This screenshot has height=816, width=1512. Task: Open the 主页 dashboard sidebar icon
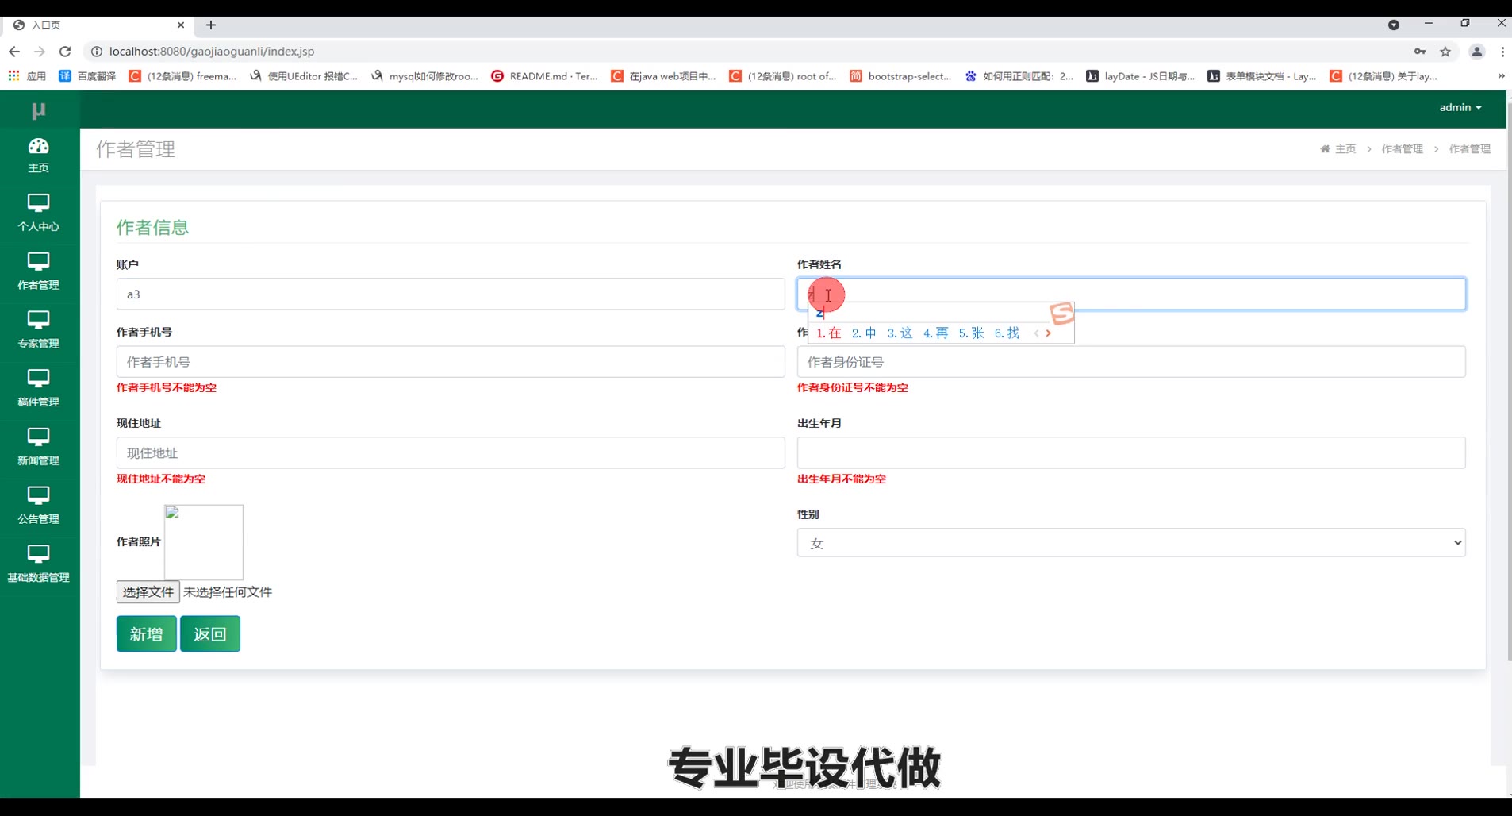pos(39,156)
